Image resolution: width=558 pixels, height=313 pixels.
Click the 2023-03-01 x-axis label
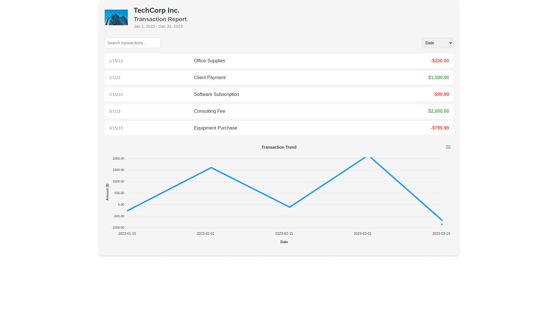tap(362, 234)
